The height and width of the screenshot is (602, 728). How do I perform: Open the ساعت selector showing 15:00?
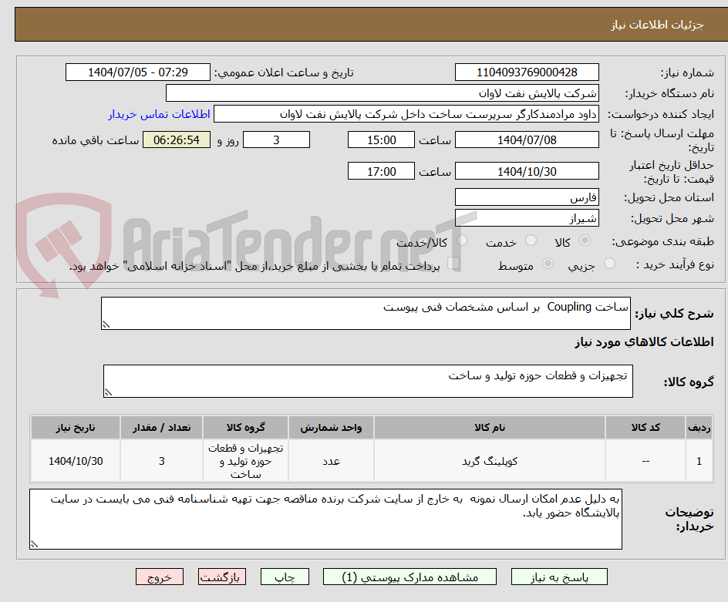pos(380,140)
